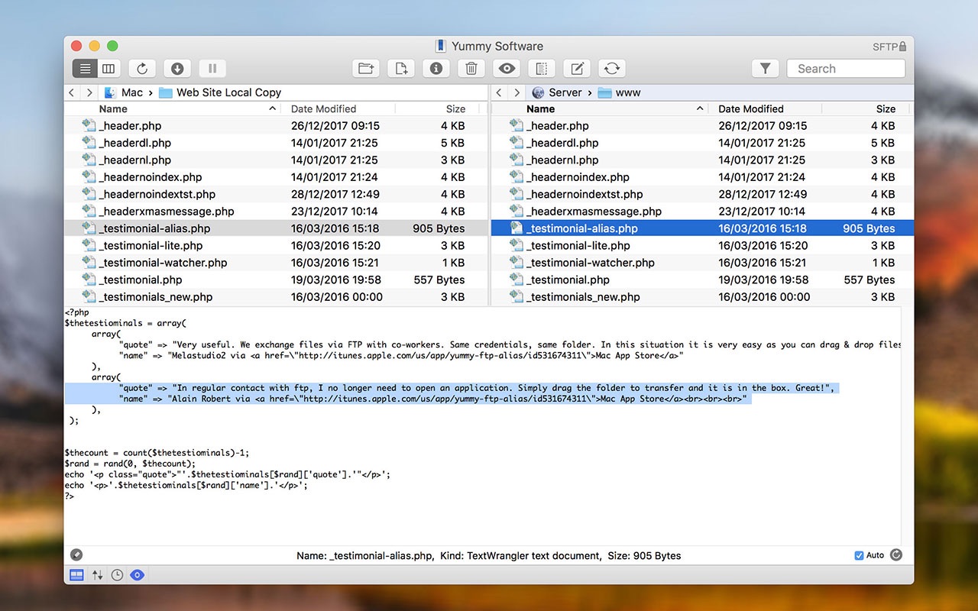Click the pause transfers toolbar button

[212, 69]
